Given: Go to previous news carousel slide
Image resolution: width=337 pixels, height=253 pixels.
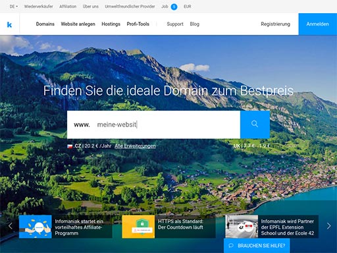Looking at the screenshot, I should coord(10,226).
